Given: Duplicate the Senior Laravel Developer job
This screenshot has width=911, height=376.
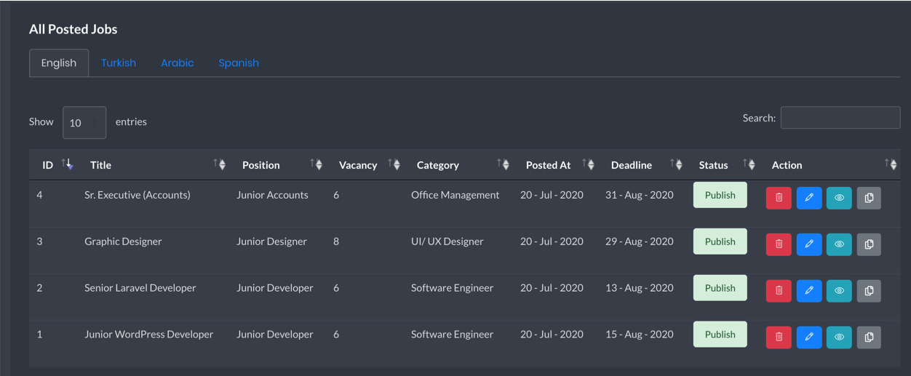Looking at the screenshot, I should (868, 291).
